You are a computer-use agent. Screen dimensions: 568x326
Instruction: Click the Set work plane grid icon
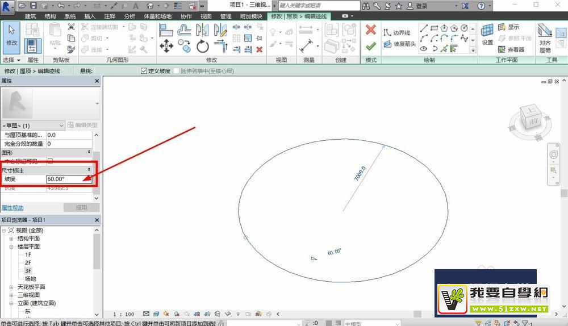(487, 31)
